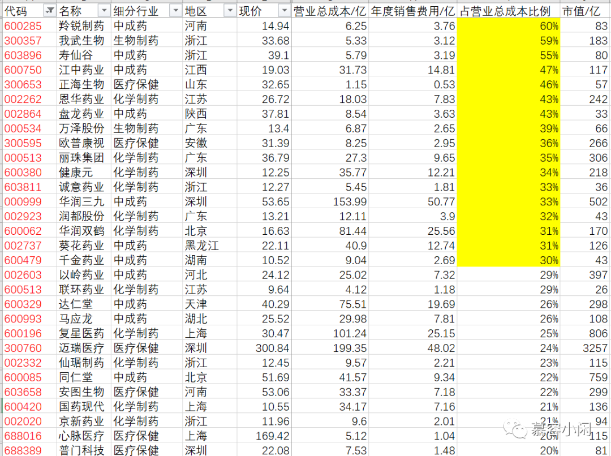Click the price cell 53.65
This screenshot has width=611, height=456.
[x=264, y=201]
